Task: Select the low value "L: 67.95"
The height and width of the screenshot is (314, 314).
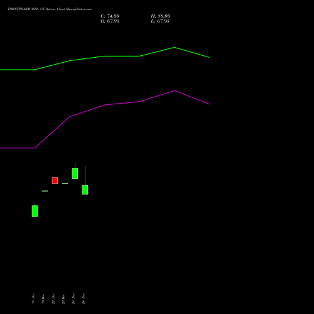Action: 160,21
